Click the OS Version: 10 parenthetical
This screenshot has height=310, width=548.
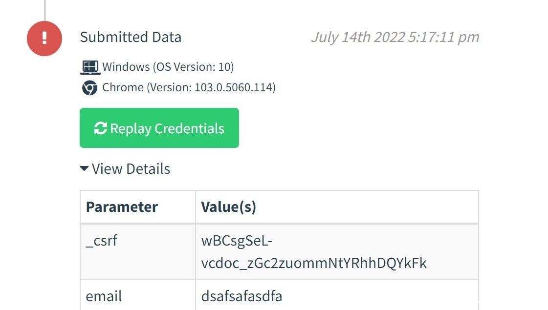(x=193, y=67)
